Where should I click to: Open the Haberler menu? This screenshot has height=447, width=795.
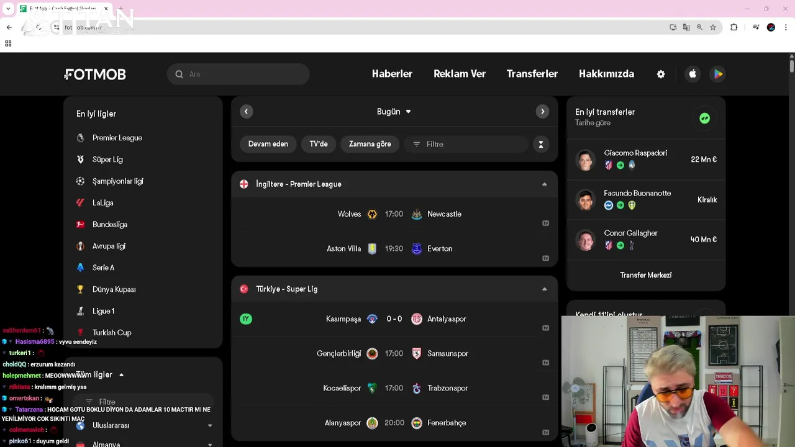392,74
